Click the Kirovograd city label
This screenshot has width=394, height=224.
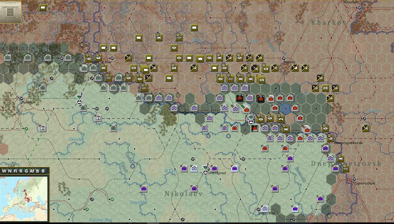tap(217, 173)
